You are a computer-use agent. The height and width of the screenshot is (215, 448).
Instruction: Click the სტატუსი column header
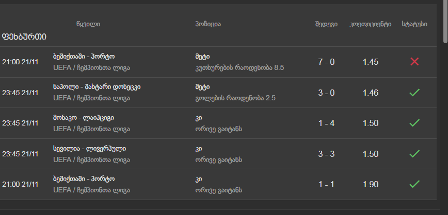tap(414, 24)
